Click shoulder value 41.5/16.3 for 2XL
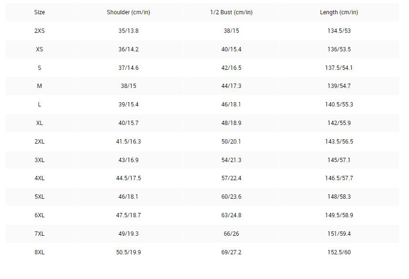This screenshot has height=279, width=409. pyautogui.click(x=128, y=142)
